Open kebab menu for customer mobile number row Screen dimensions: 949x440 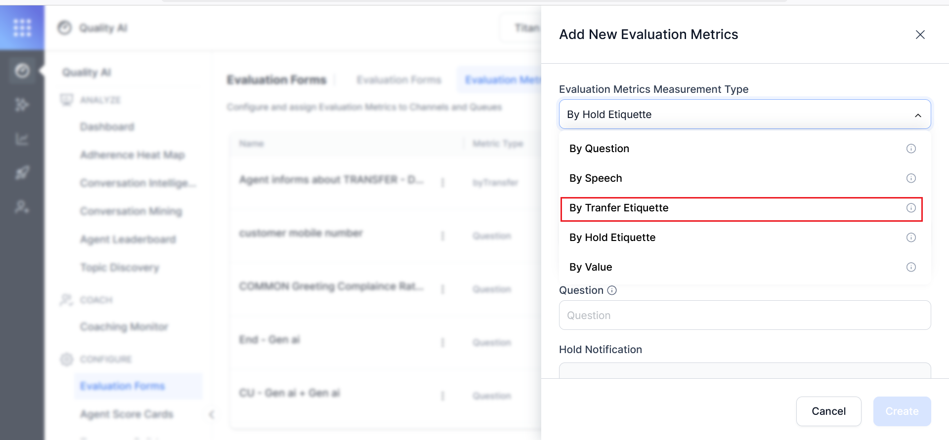(442, 236)
